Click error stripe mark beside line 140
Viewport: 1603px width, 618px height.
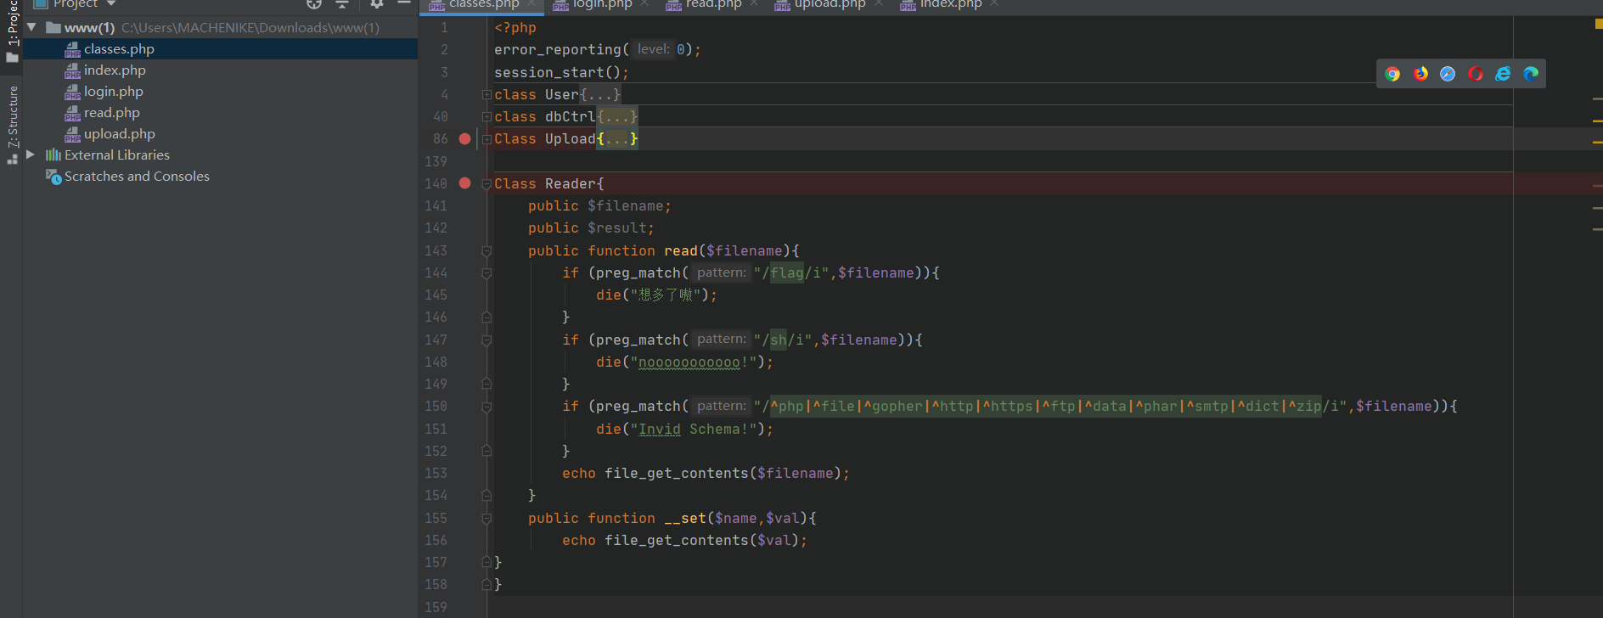coord(1598,186)
